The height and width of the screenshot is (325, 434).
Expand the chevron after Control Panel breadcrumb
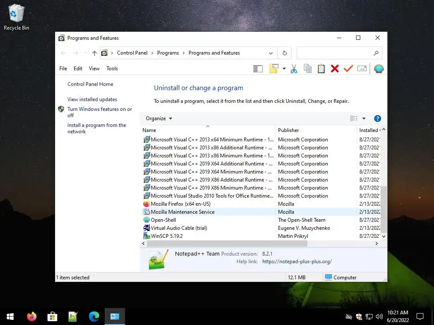152,53
